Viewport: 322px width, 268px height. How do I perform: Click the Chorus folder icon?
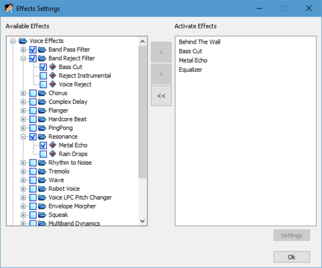pyautogui.click(x=42, y=93)
